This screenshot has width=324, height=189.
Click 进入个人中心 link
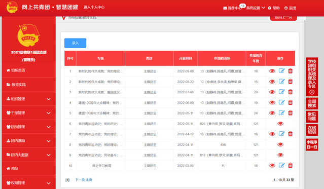pyautogui.click(x=94, y=7)
